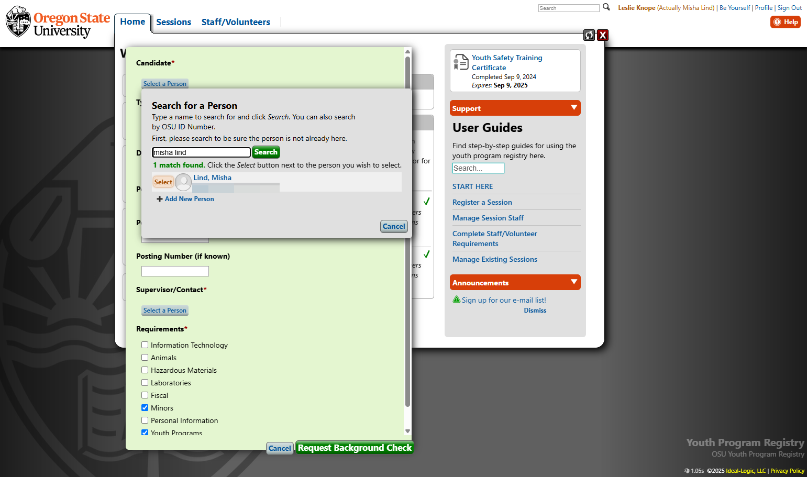Dismiss the e-mail list announcement

coord(535,310)
